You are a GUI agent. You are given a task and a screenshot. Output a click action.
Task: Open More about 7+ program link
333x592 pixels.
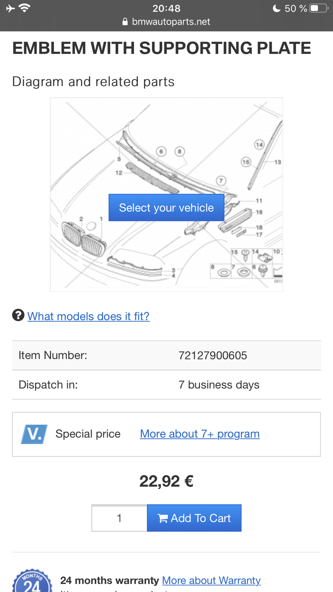[200, 434]
